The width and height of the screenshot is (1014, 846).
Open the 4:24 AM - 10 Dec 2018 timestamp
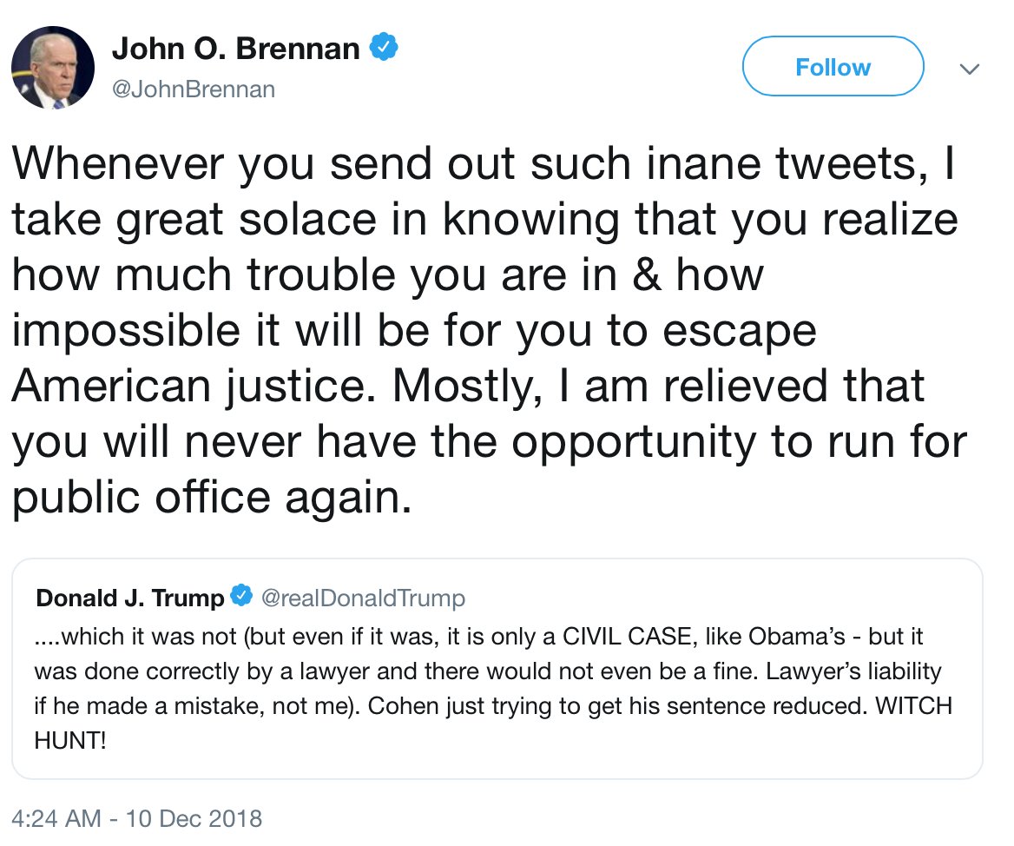(x=137, y=818)
